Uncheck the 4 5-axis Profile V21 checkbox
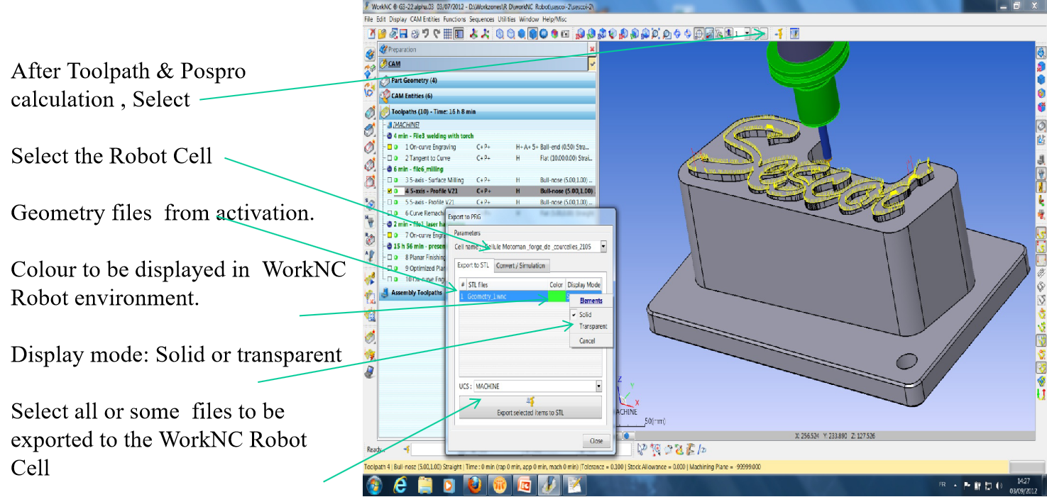Screen dimensions: 1047x497 (389, 191)
